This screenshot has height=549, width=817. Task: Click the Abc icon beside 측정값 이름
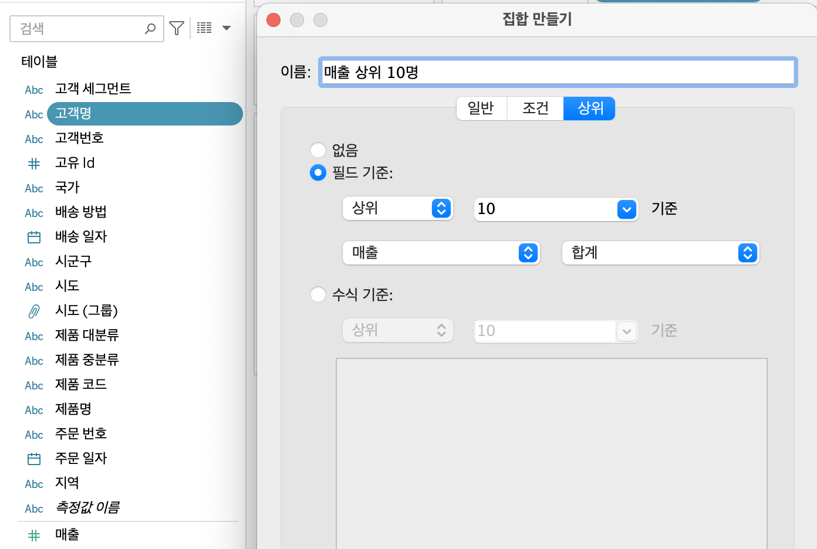pyautogui.click(x=34, y=509)
